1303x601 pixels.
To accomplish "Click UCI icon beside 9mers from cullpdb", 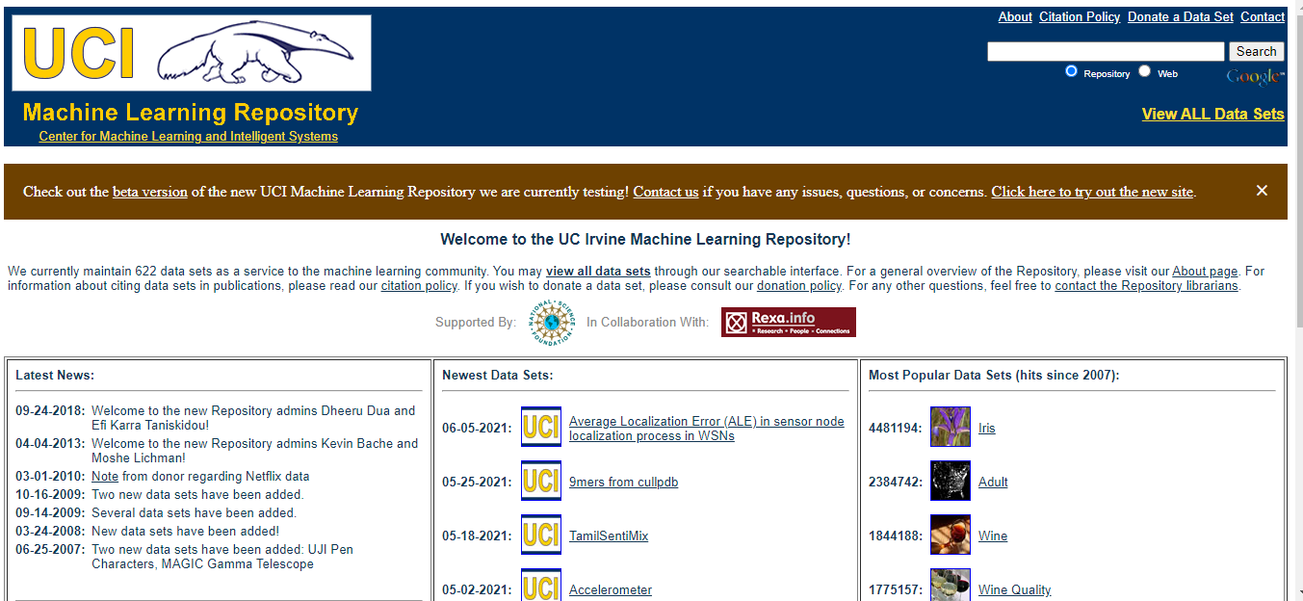I will click(541, 481).
